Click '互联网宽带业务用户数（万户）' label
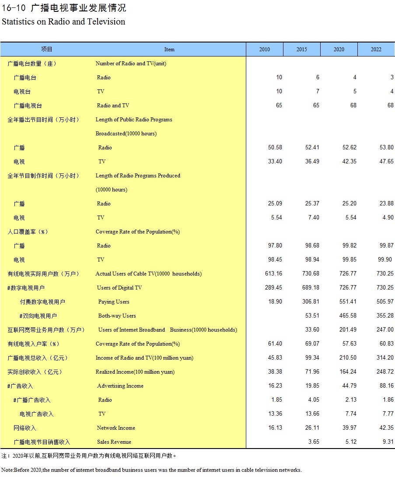 (x=46, y=330)
